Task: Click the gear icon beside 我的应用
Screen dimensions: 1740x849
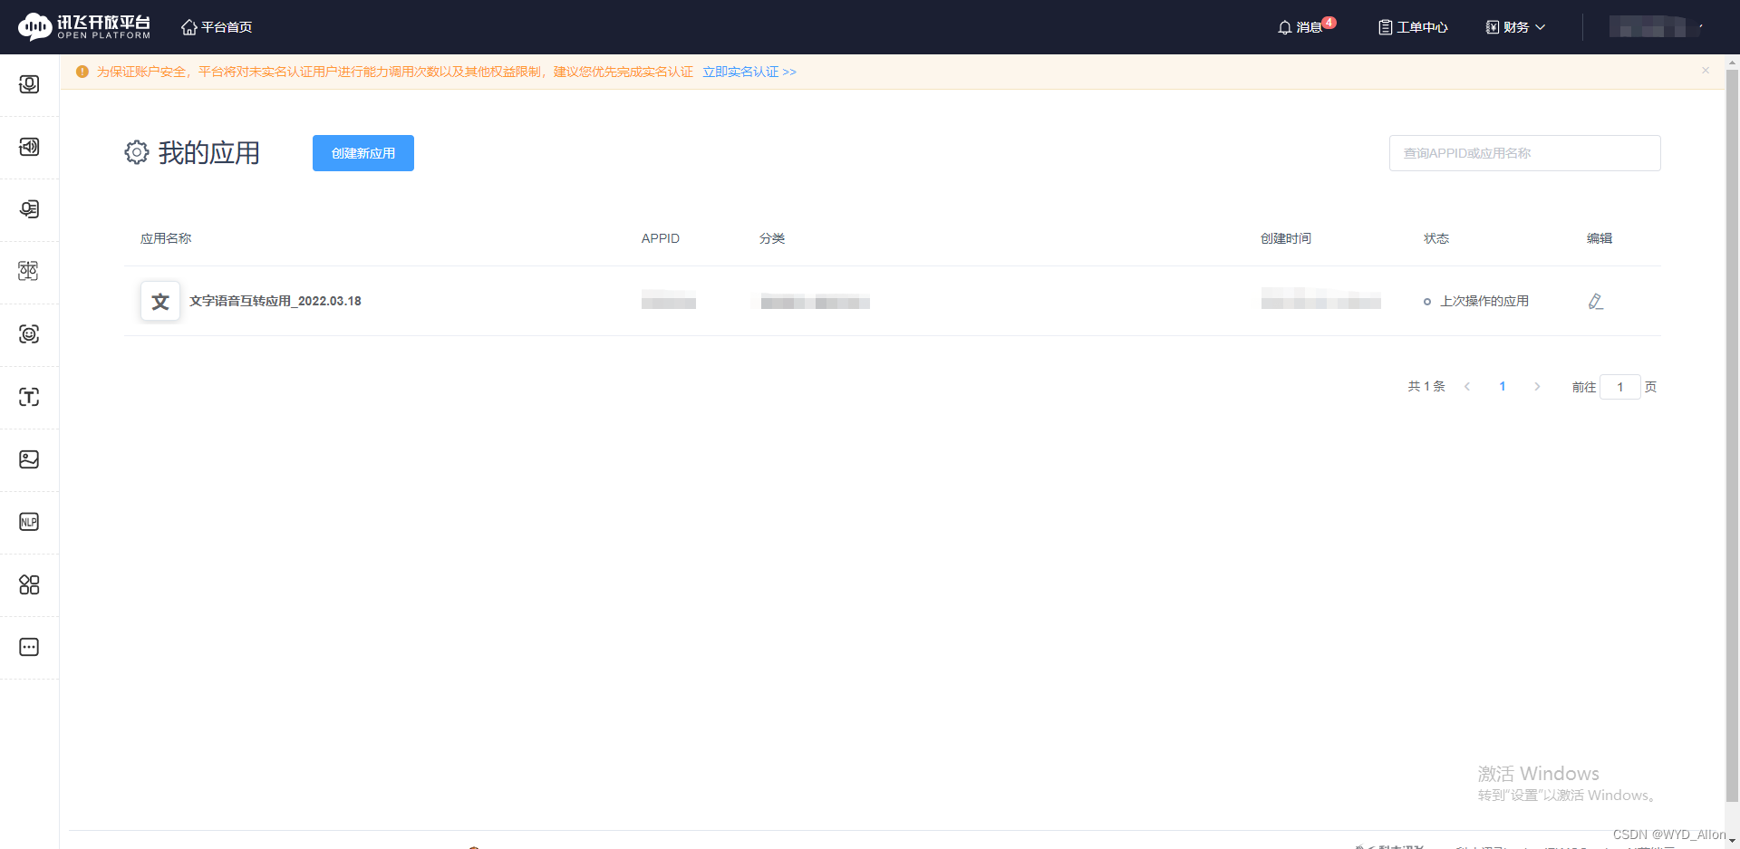Action: [137, 152]
